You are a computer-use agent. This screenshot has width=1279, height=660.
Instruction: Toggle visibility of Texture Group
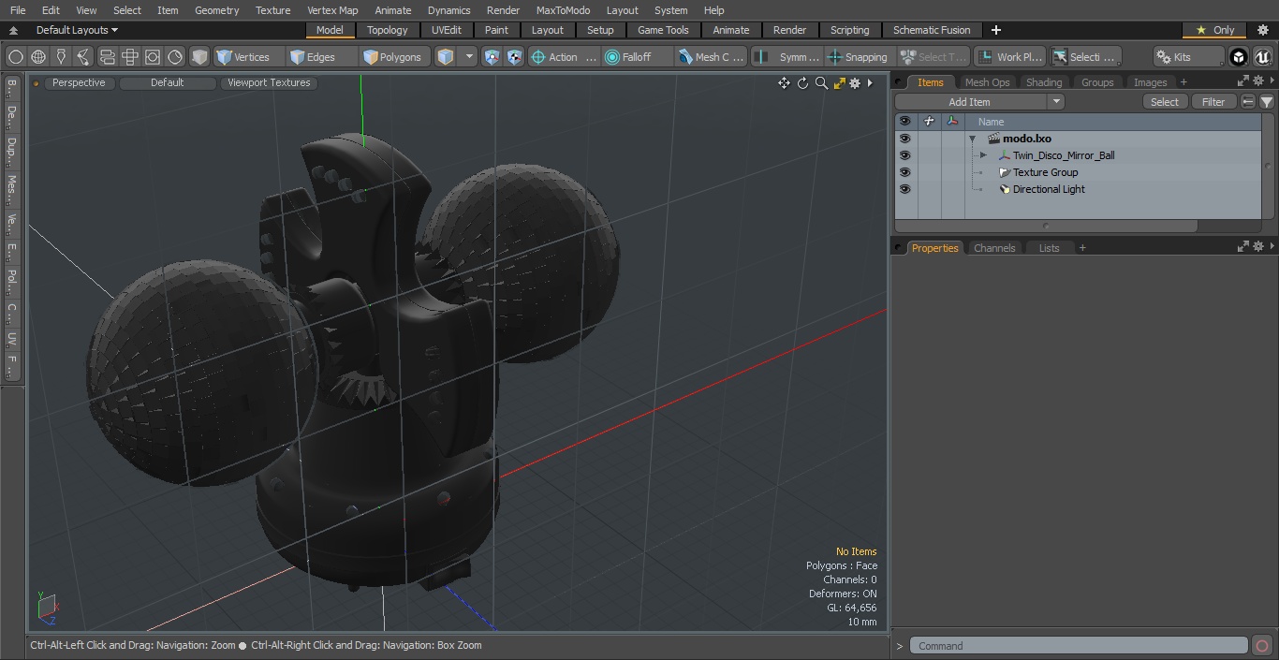point(904,172)
